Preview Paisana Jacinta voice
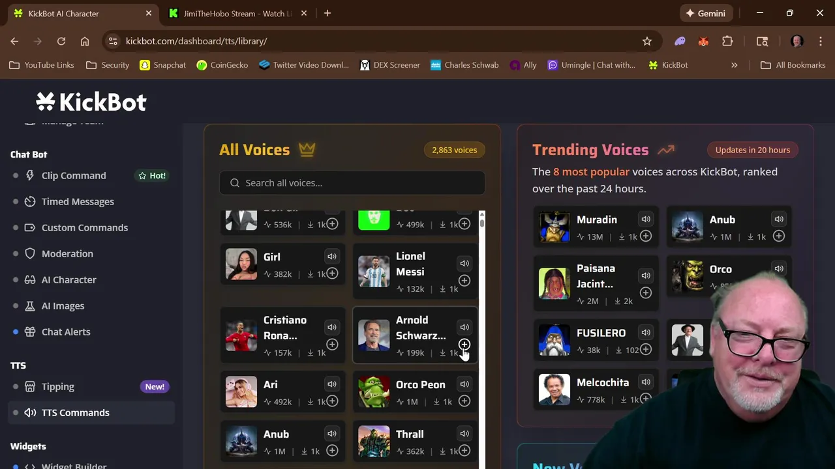This screenshot has height=469, width=835. pyautogui.click(x=646, y=276)
